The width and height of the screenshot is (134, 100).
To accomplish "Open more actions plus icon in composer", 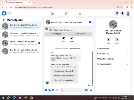I will point(46,90).
